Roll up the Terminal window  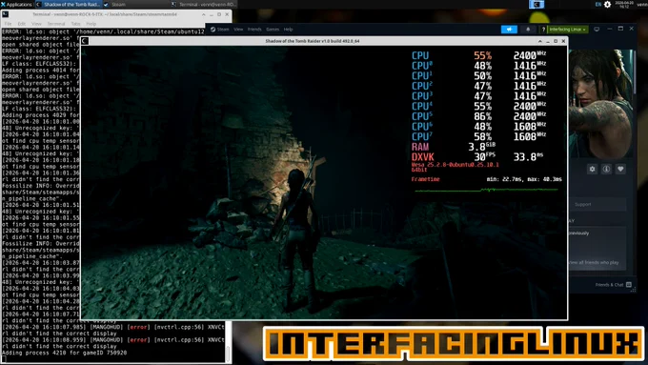pos(203,14)
